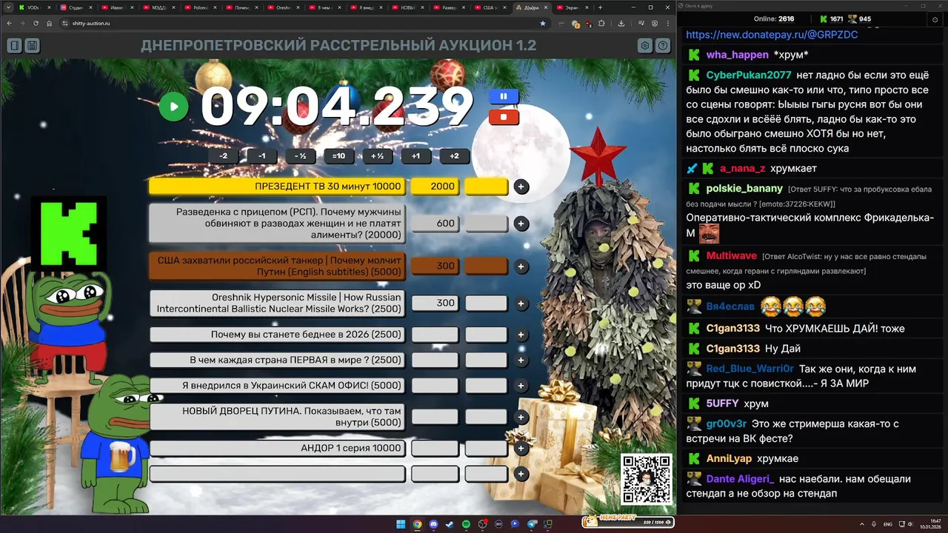The width and height of the screenshot is (948, 533).
Task: Open the Windows Start menu
Action: coord(401,524)
